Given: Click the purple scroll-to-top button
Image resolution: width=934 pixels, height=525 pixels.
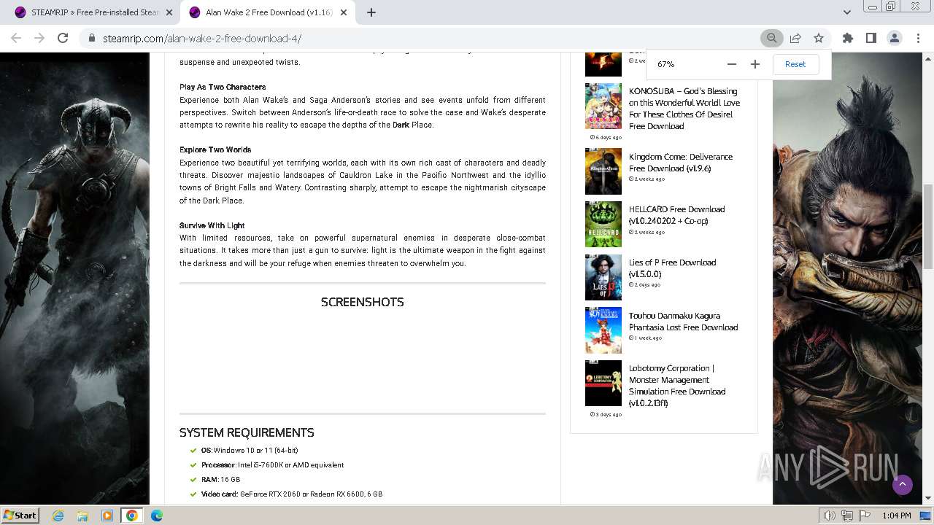Looking at the screenshot, I should (x=903, y=485).
